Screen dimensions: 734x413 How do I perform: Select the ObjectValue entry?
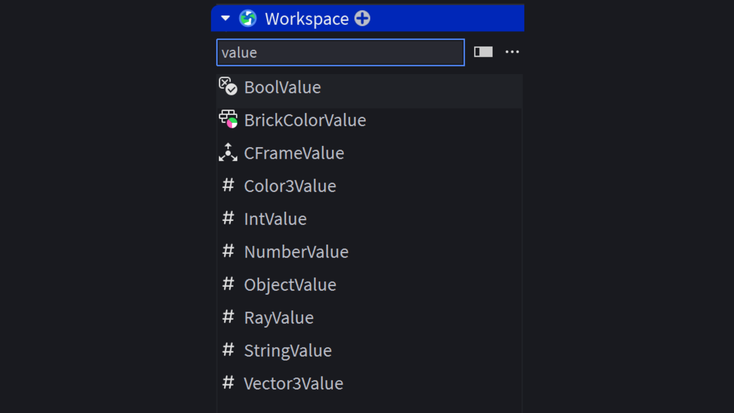coord(290,285)
